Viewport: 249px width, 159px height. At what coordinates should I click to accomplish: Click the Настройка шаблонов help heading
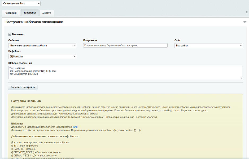point(26,101)
